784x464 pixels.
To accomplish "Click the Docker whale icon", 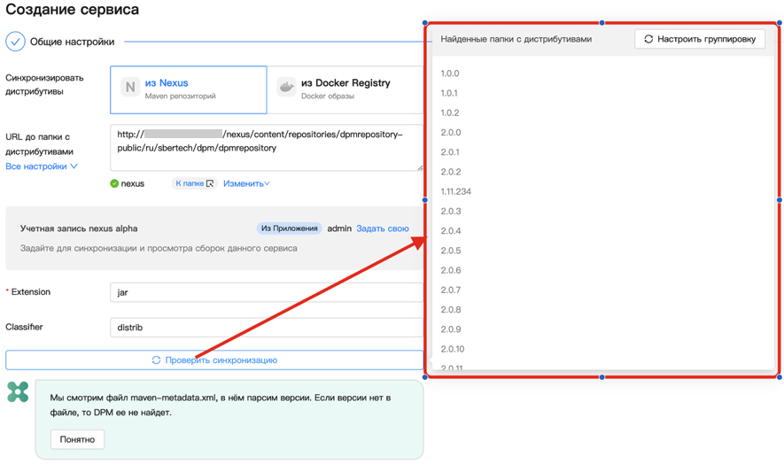I will (286, 88).
